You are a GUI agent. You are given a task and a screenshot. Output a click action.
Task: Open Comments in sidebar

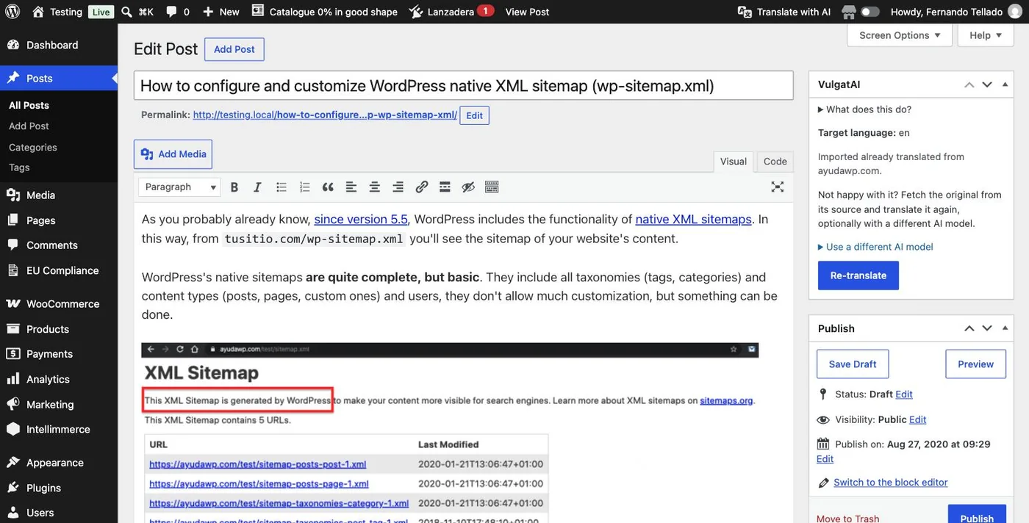pyautogui.click(x=59, y=245)
